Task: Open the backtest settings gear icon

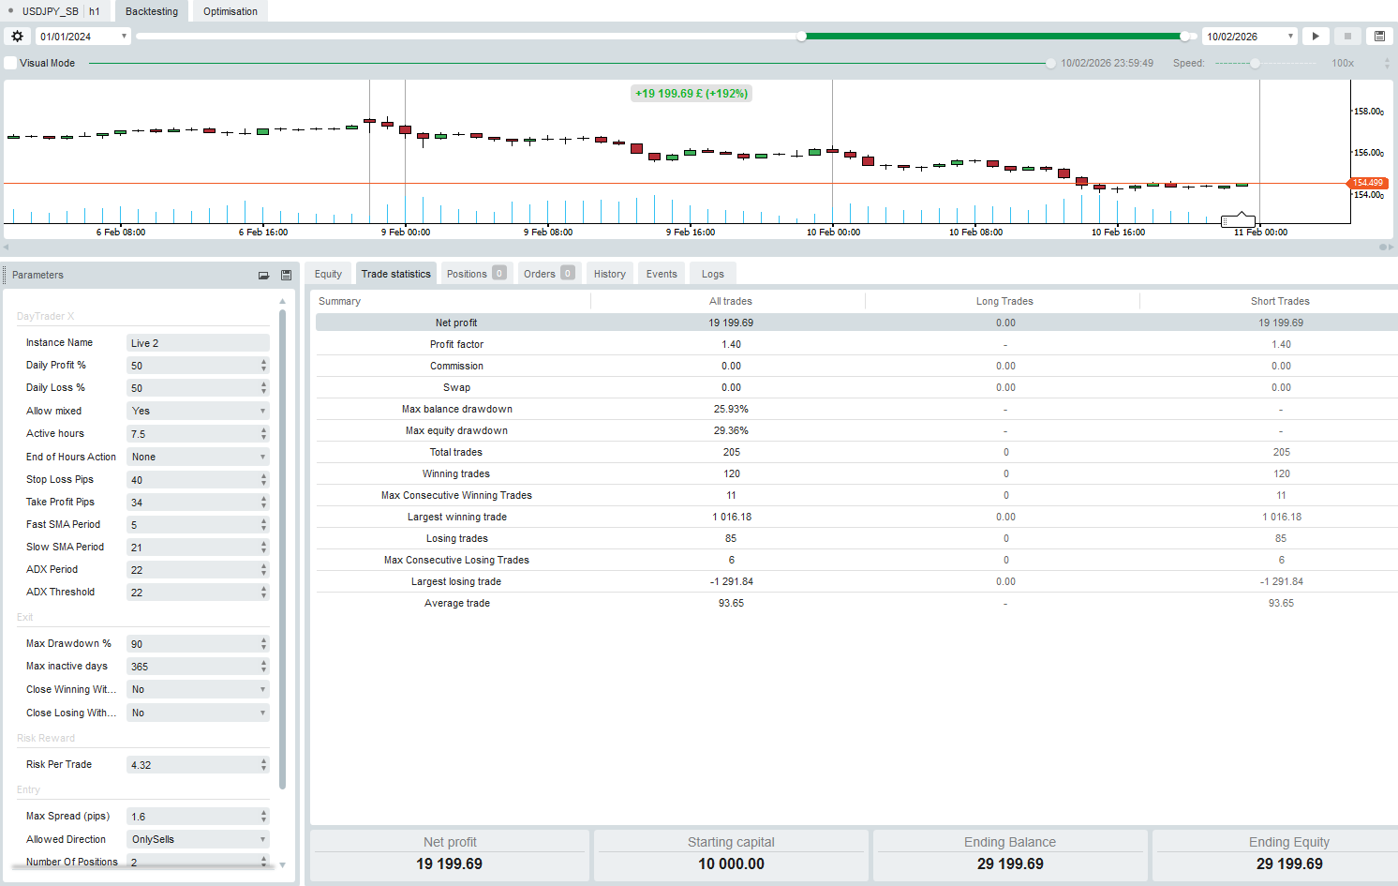Action: point(16,36)
